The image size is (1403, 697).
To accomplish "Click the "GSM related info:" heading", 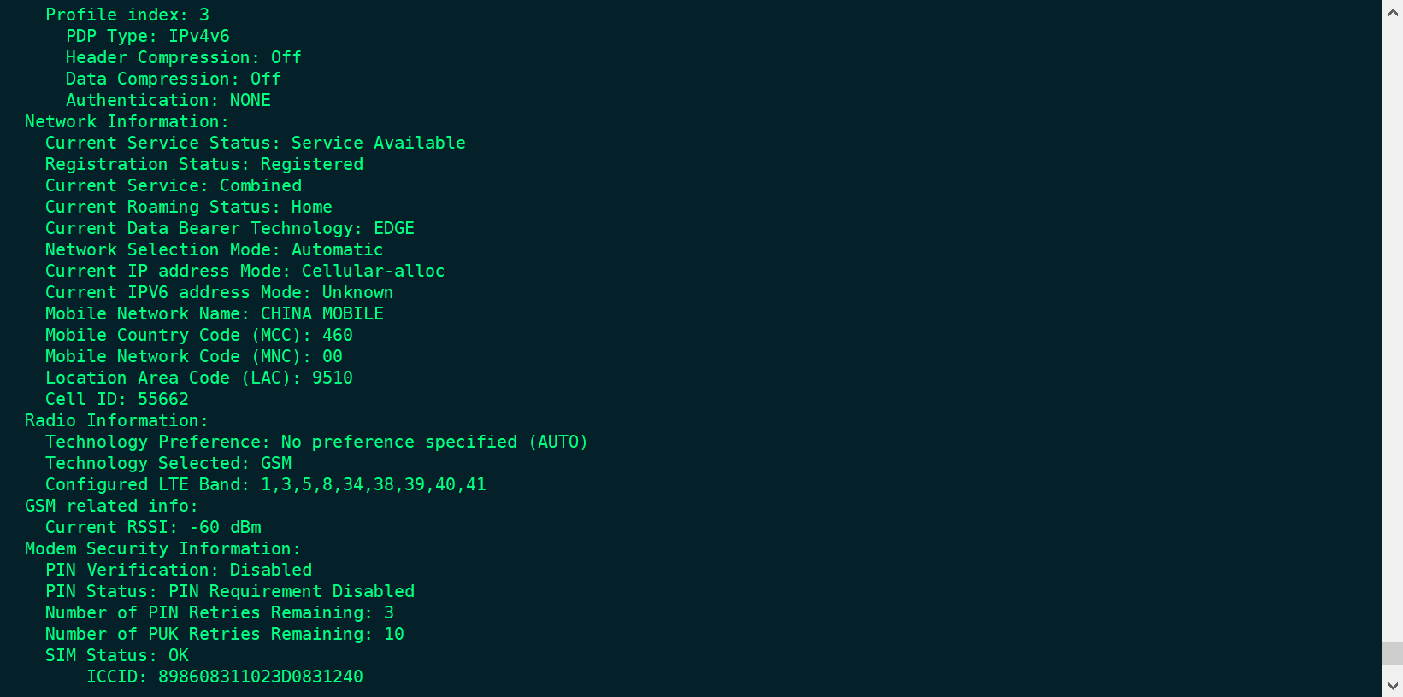I will [111, 506].
